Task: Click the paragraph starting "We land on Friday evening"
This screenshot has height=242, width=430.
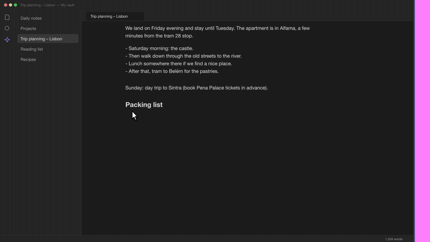Action: (x=217, y=32)
